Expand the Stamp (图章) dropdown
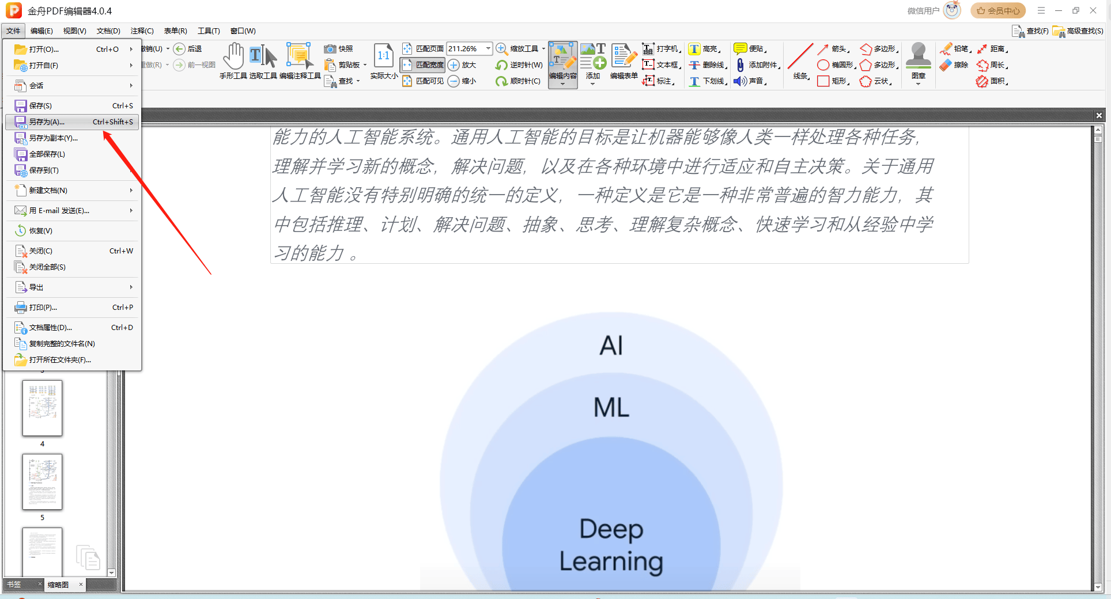The width and height of the screenshot is (1111, 599). tap(918, 84)
